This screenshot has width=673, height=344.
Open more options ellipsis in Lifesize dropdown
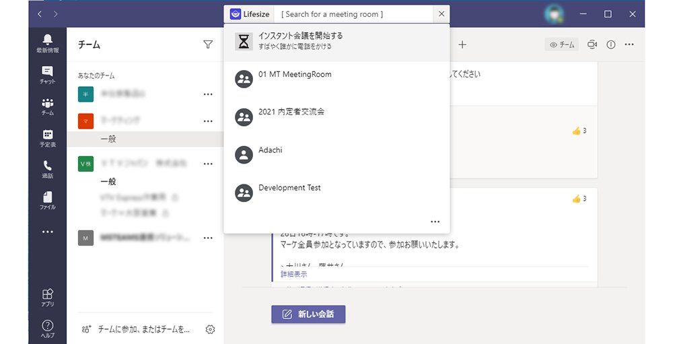tap(435, 221)
